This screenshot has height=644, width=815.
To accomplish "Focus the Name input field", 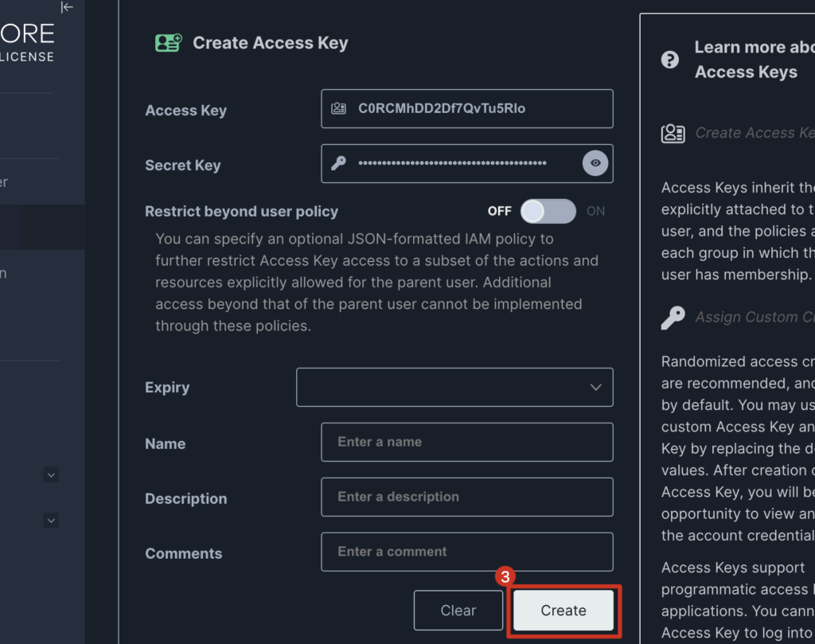I will (467, 442).
